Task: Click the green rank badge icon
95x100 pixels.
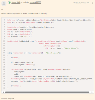Action: pyautogui.click(x=9, y=2)
